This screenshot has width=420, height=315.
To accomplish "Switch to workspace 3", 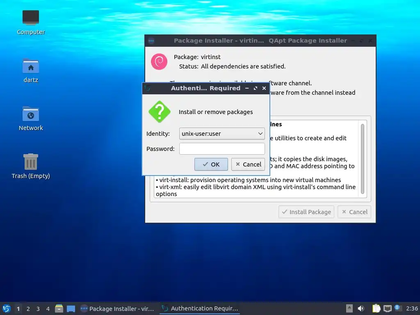I will (38, 309).
